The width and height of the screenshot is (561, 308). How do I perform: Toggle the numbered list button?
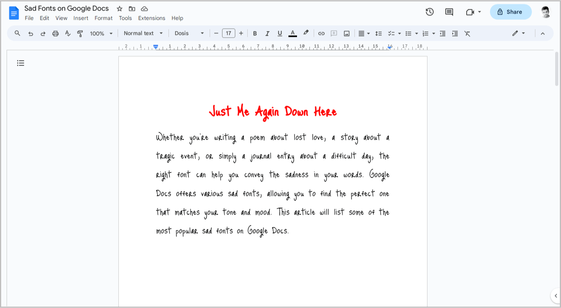426,34
